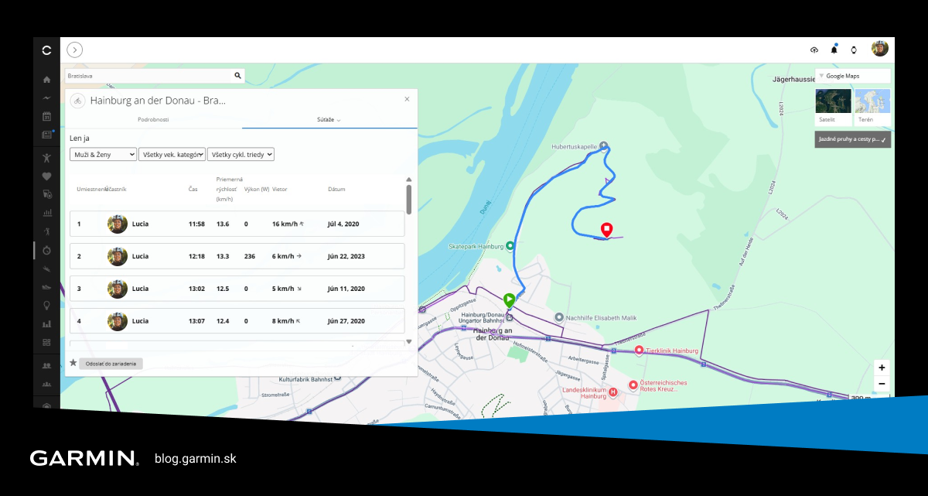The width and height of the screenshot is (928, 496).
Task: Click the cloud upload icon
Action: coord(814,50)
